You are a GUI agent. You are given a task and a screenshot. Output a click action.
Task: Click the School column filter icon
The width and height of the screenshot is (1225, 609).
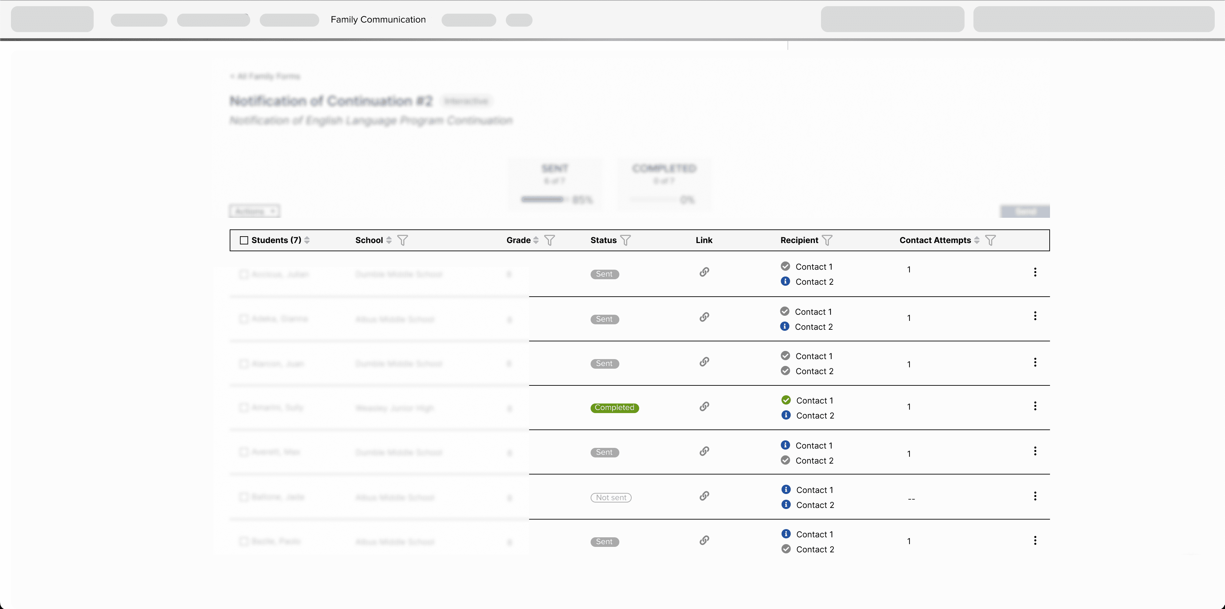pos(402,240)
